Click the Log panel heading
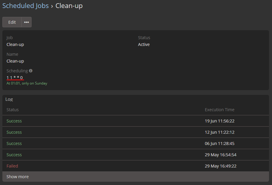Viewport: 272px width, 185px height. 9,99
